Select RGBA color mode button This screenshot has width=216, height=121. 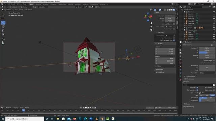[x=212, y=95]
